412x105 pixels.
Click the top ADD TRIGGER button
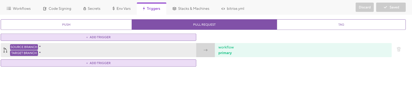click(98, 37)
